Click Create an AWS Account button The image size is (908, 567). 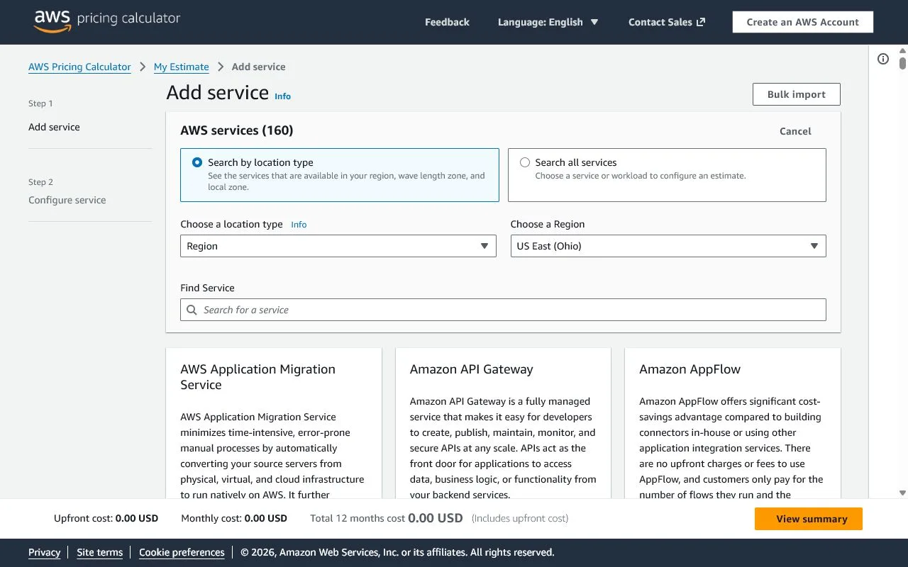tap(802, 22)
